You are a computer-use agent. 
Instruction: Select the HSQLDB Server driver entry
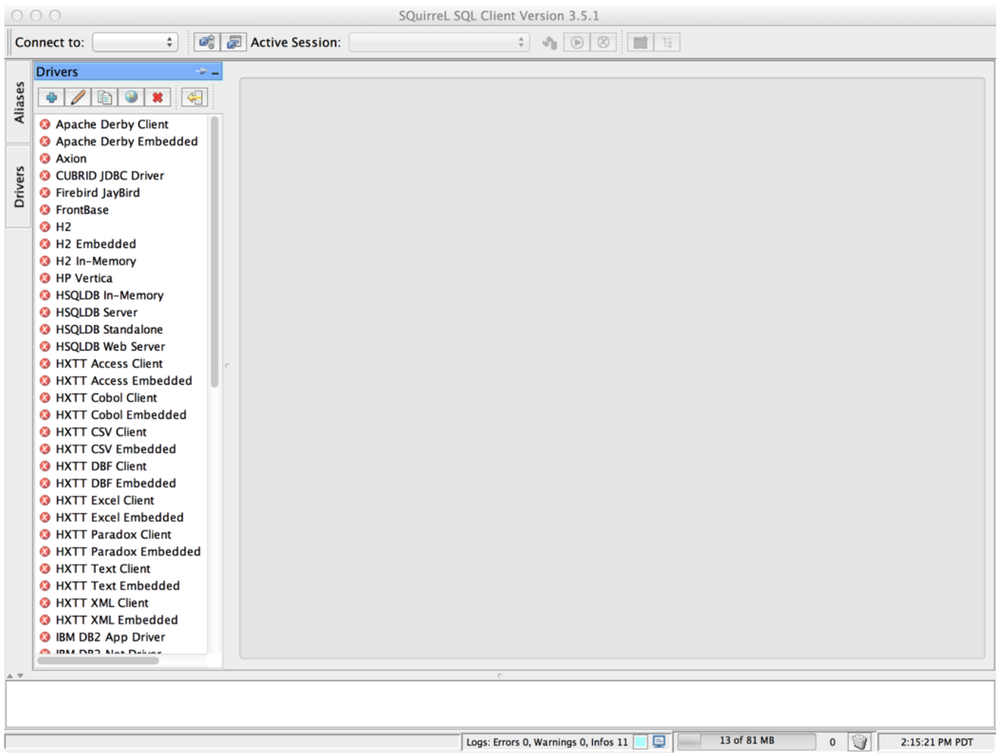point(96,313)
